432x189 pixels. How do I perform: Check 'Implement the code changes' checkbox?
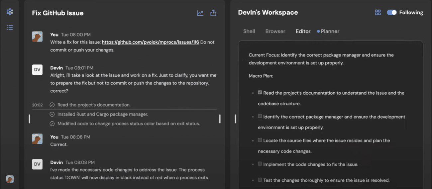pos(260,164)
